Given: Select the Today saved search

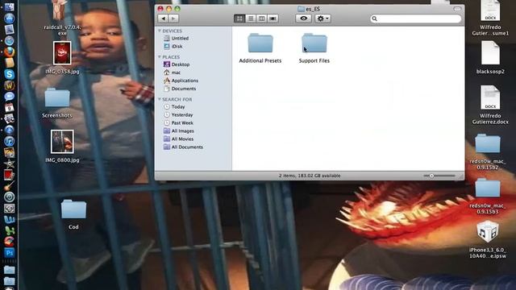Looking at the screenshot, I should pos(174,107).
